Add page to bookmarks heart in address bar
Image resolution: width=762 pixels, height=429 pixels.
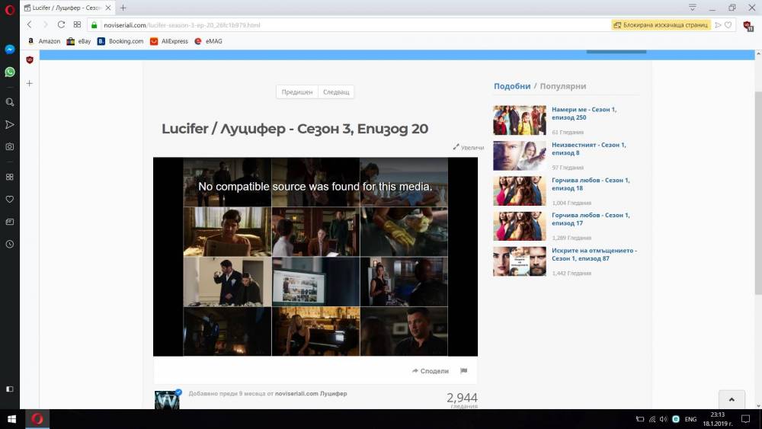tap(728, 25)
